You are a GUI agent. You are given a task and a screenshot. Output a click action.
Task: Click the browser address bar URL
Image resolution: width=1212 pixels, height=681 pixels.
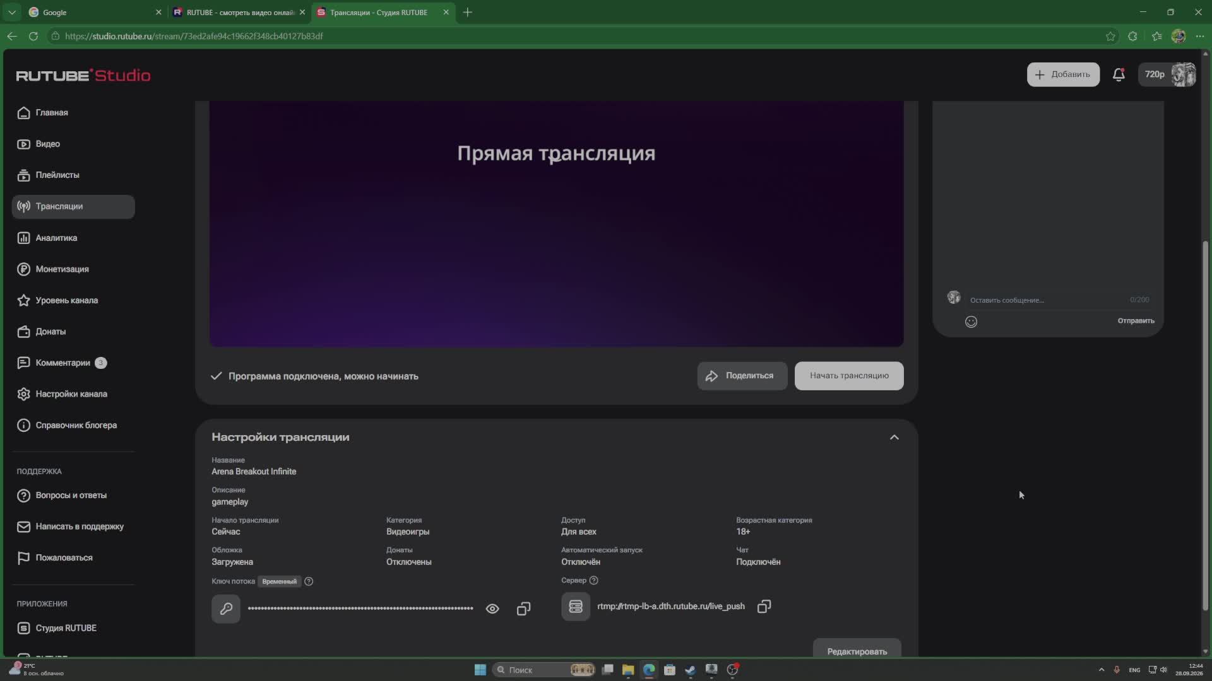pyautogui.click(x=194, y=36)
